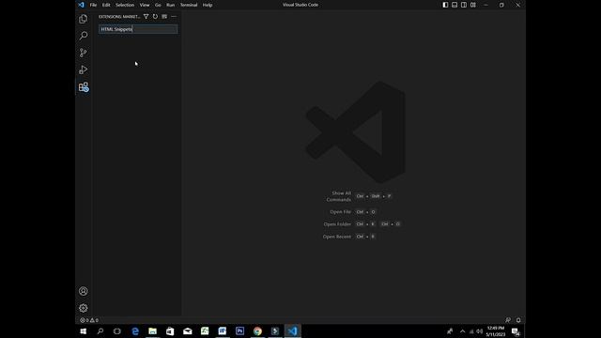601x338 pixels.
Task: Open Extensions views and more actions menu
Action: 174,17
